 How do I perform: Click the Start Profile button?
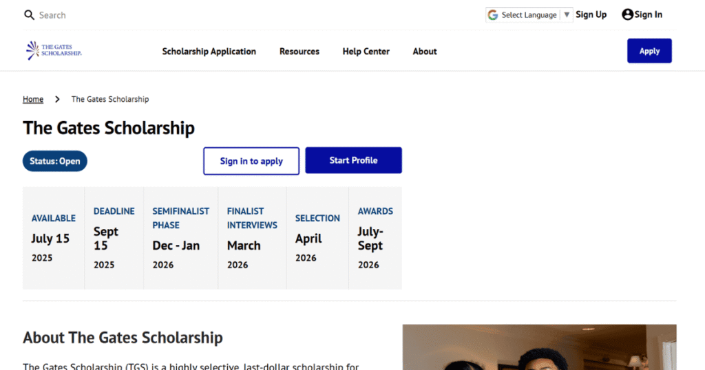353,160
